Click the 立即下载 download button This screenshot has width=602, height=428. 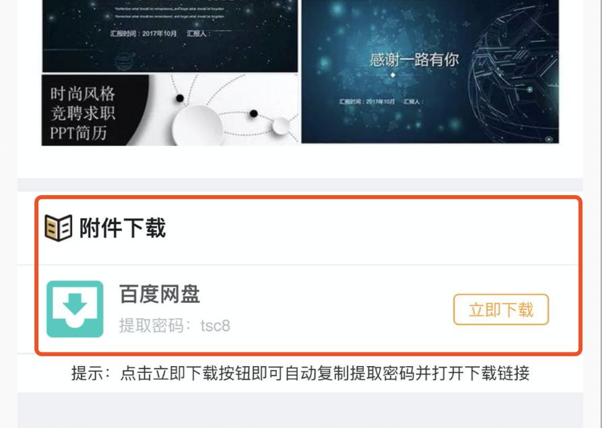[501, 310]
